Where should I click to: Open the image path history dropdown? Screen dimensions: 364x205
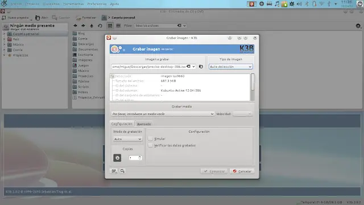(193, 67)
